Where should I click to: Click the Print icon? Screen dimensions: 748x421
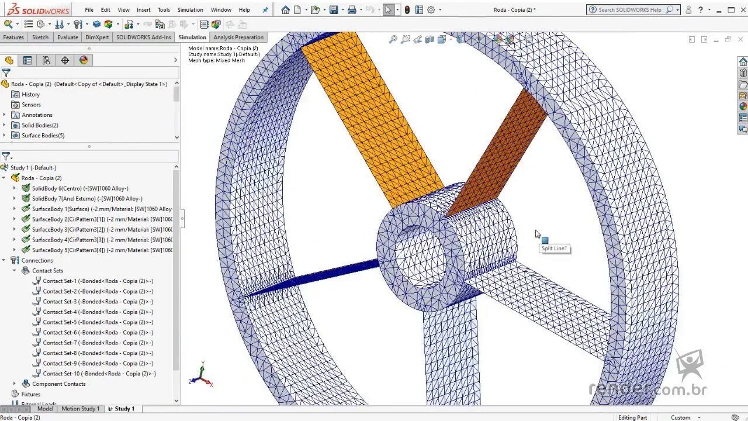352,9
